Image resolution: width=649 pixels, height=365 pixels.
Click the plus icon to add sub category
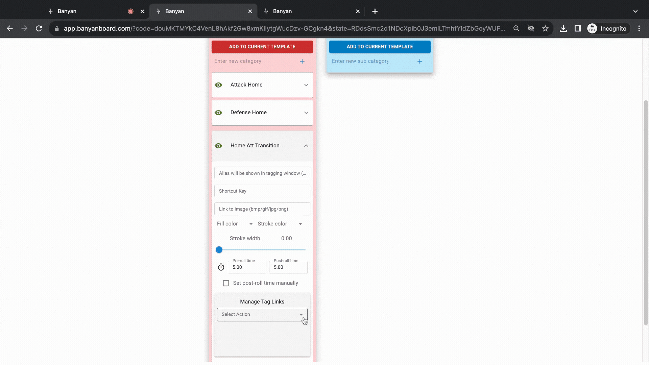tap(420, 61)
